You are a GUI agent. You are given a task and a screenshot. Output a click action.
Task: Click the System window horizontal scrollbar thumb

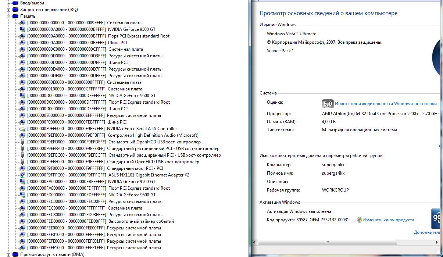point(327,243)
